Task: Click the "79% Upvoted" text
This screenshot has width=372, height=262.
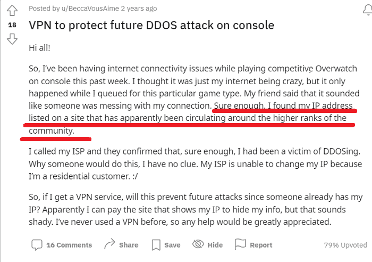Action: tap(344, 245)
